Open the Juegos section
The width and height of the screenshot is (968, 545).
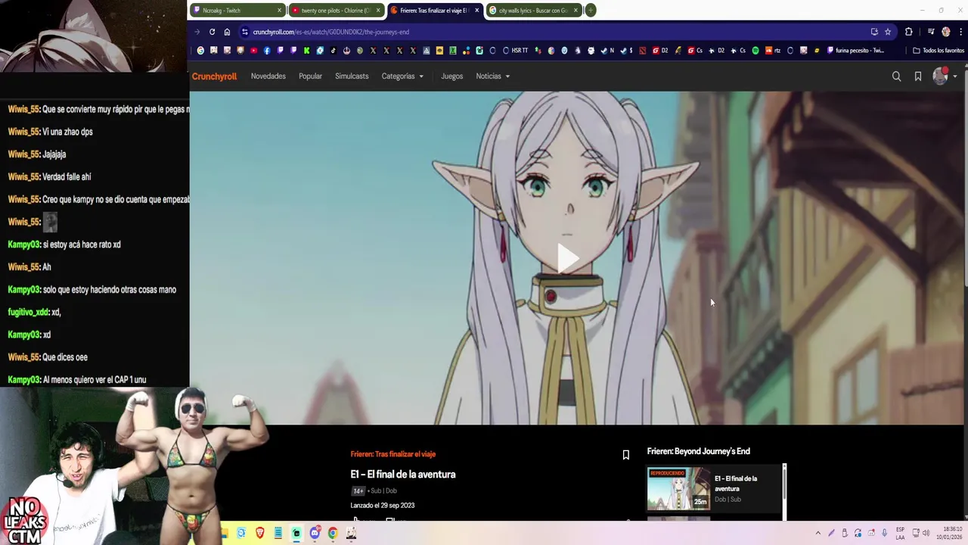452,76
